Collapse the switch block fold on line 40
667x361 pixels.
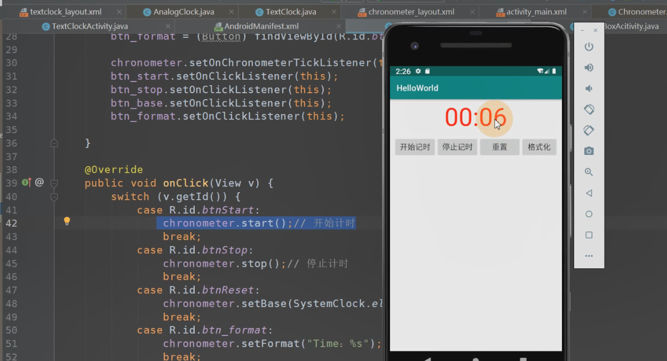click(x=54, y=197)
